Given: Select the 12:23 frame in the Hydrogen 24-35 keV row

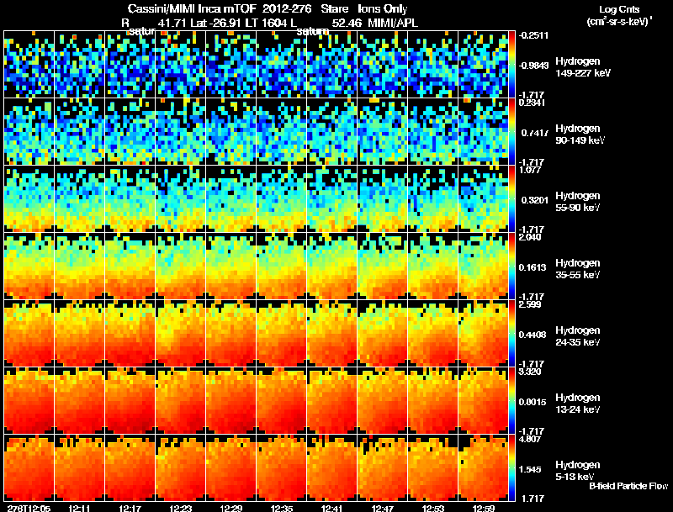Looking at the screenshot, I should [181, 334].
